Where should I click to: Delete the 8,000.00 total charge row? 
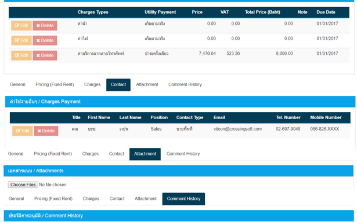click(45, 55)
